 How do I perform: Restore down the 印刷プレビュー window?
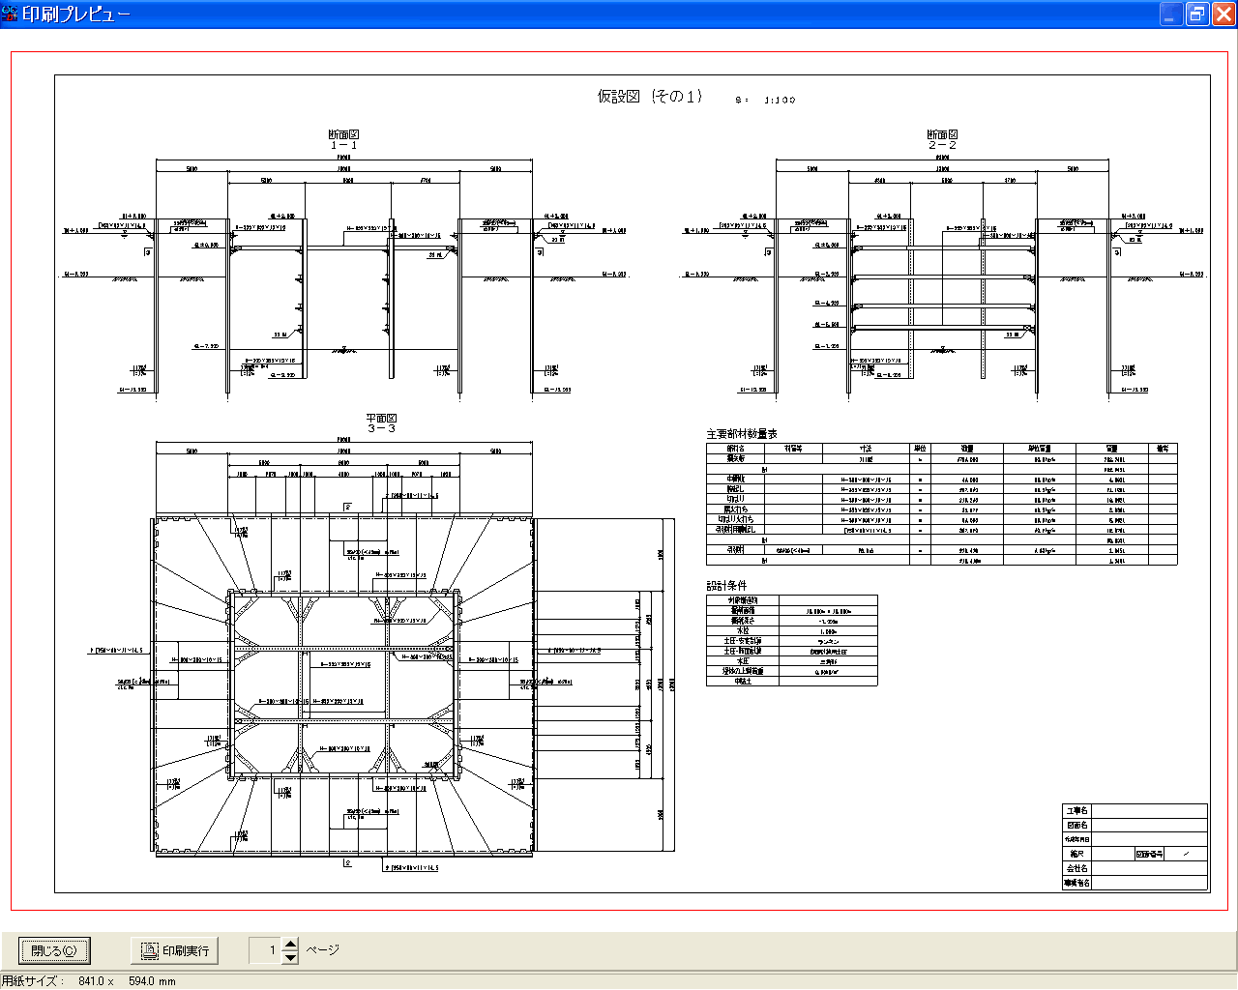coord(1197,14)
